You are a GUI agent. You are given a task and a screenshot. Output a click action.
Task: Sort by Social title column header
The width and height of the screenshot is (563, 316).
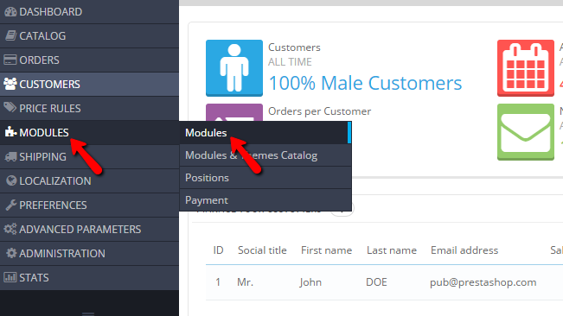point(262,250)
